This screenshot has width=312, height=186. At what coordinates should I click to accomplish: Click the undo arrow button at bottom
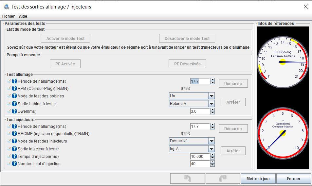[188, 179]
